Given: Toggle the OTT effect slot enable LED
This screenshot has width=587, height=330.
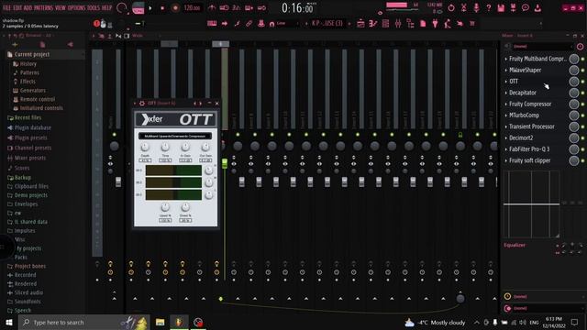Looking at the screenshot, I should [x=582, y=82].
